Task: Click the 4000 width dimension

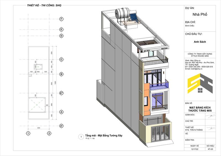Action: point(39,128)
